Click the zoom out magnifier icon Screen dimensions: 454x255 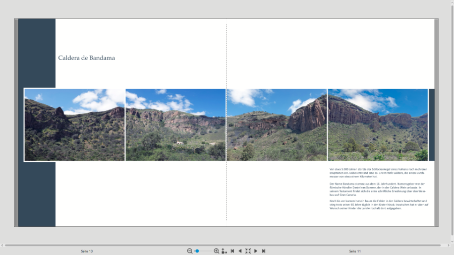(x=190, y=251)
